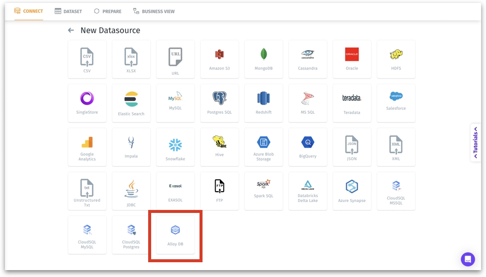Select the Elastic Search connector
The height and width of the screenshot is (277, 486).
pos(131,103)
